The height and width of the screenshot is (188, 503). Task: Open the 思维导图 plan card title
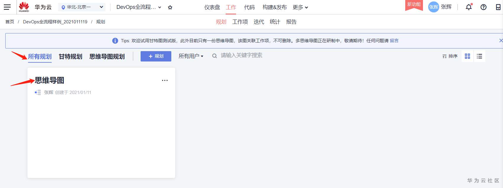point(50,80)
